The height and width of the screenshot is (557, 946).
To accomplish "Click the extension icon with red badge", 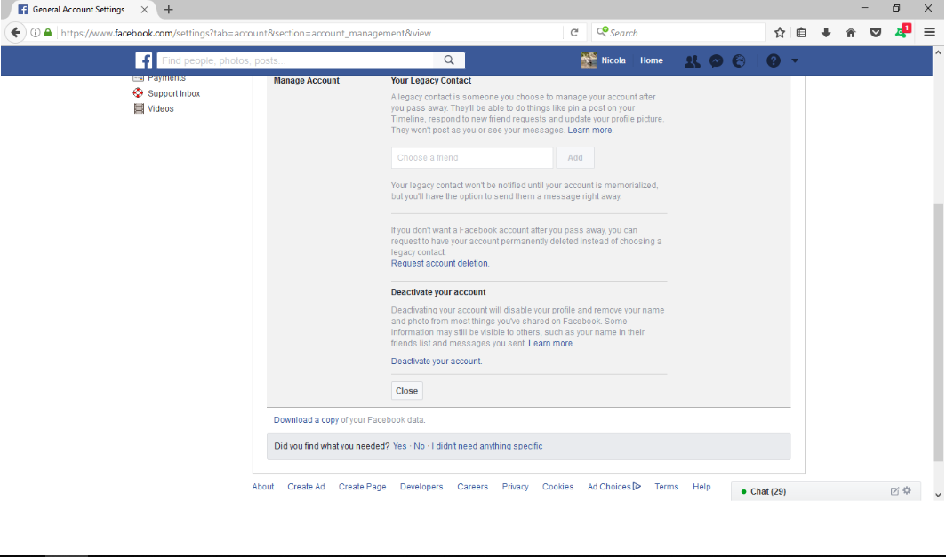I will [902, 31].
